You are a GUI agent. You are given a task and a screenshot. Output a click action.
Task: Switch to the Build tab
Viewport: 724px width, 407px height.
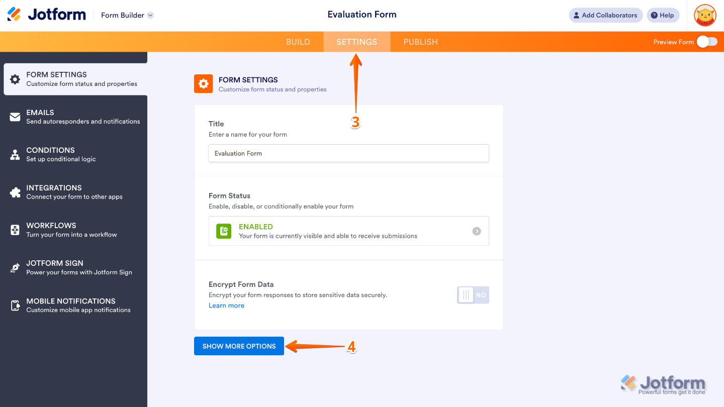click(298, 42)
